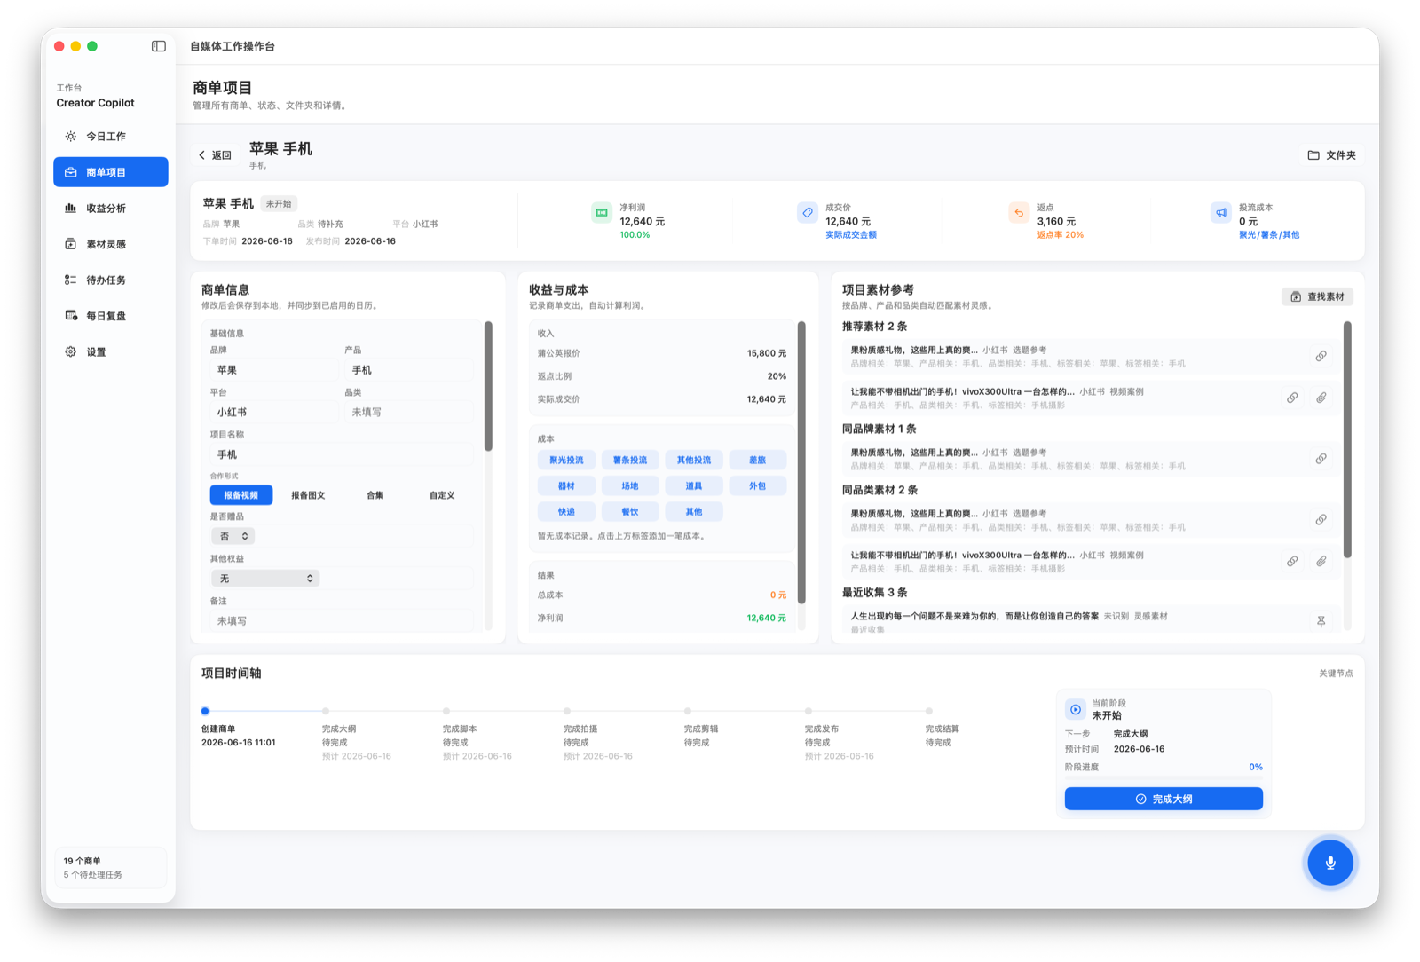Open the 是否赠品 dropdown

tap(233, 536)
